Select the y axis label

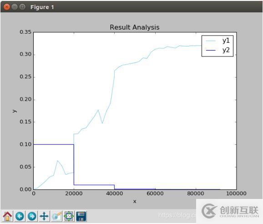[15, 111]
